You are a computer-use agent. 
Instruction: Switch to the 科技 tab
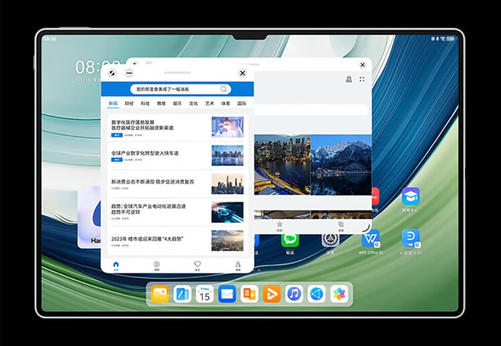point(145,103)
